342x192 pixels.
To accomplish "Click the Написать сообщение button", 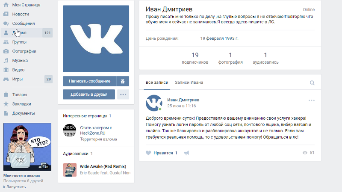I will pos(90,81).
